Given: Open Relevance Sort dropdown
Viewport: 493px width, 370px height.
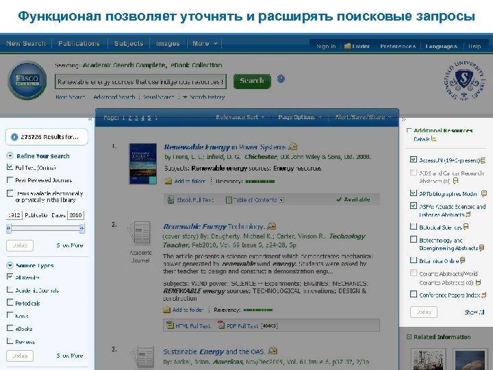Looking at the screenshot, I should click(x=240, y=117).
